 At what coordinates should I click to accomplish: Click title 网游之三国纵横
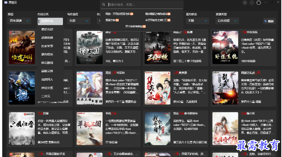click(183, 32)
